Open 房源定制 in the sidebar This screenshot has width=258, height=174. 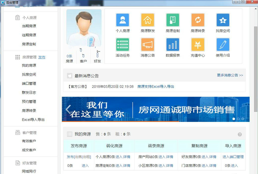tap(29, 44)
